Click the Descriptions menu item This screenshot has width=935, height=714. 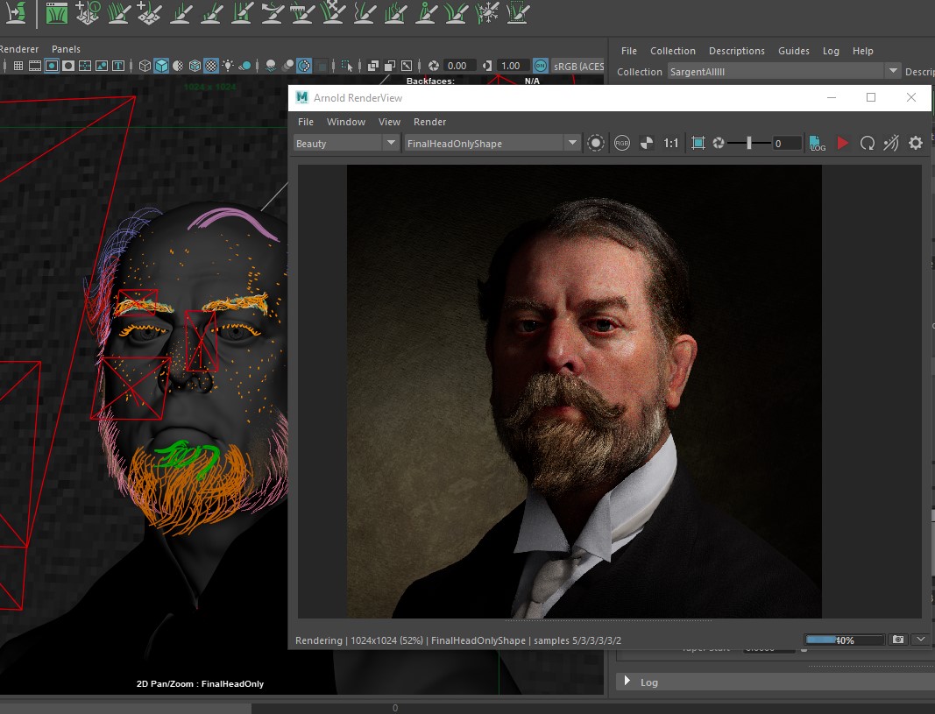click(737, 51)
